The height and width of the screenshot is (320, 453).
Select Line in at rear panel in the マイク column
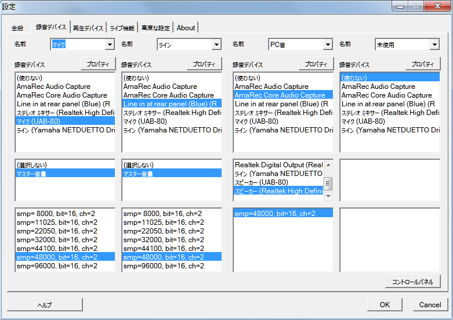tap(65, 104)
